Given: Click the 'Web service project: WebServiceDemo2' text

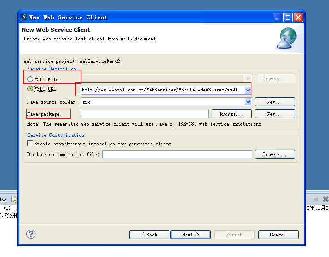Looking at the screenshot, I should pyautogui.click(x=72, y=61).
